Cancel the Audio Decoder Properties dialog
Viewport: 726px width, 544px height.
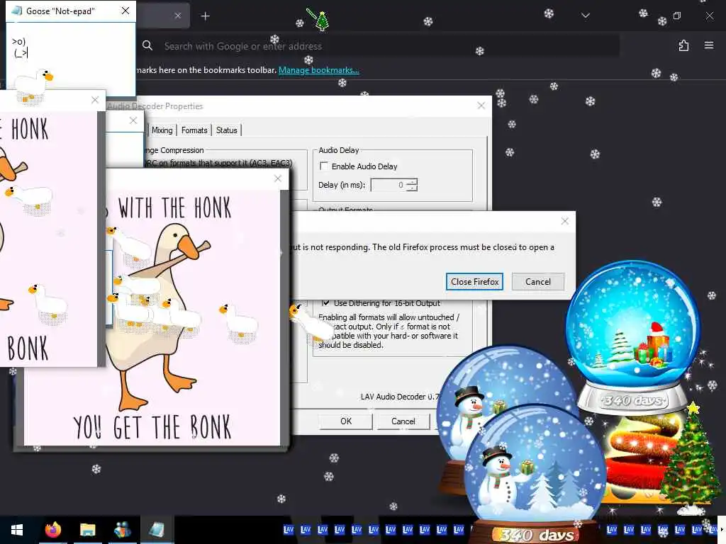click(403, 421)
